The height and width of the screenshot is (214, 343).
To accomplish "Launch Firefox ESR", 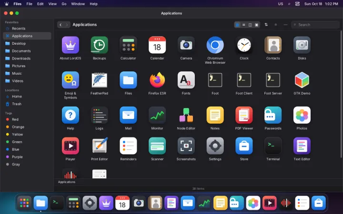I will tap(157, 80).
